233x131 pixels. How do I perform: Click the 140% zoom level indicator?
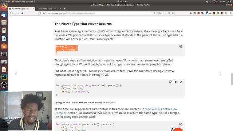tap(159, 13)
